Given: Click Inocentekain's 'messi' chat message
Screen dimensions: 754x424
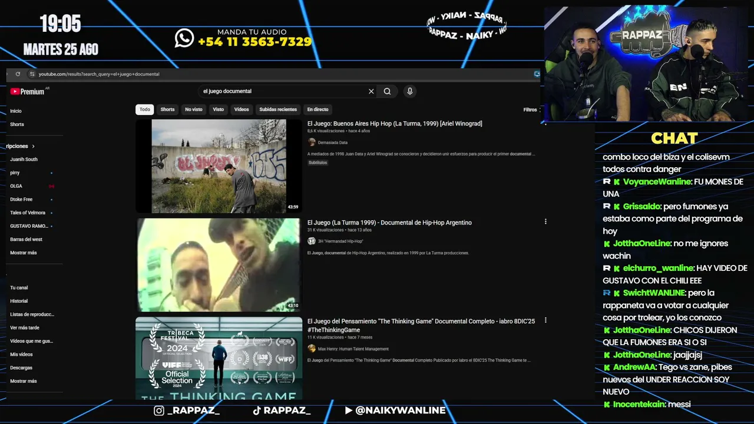Looking at the screenshot, I should tap(647, 404).
